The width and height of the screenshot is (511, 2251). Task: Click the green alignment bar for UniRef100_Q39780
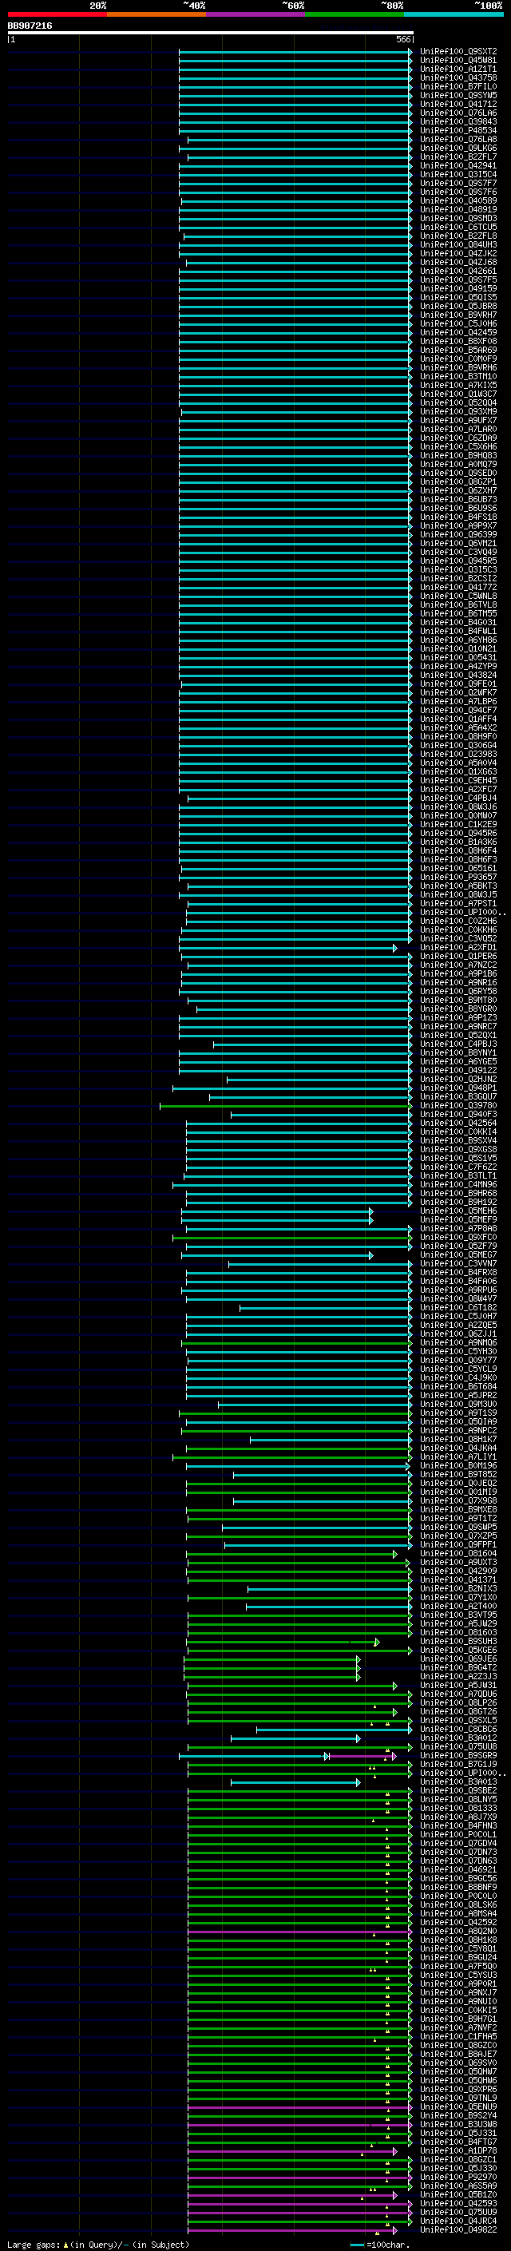[x=286, y=1106]
